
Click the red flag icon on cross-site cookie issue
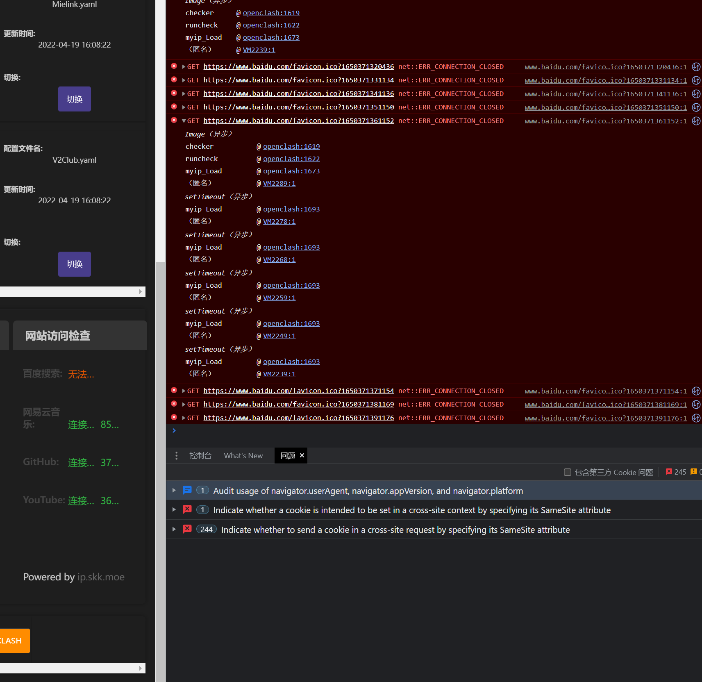[x=187, y=509]
